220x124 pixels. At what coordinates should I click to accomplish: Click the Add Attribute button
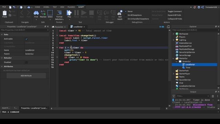[x=26, y=76]
